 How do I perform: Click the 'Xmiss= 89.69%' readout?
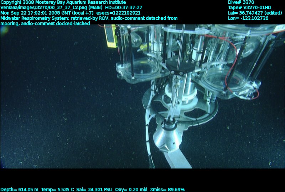pyautogui.click(x=167, y=190)
